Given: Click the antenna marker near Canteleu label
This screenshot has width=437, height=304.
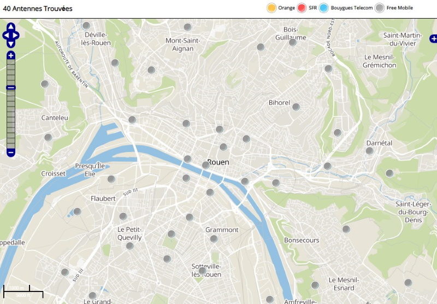Looking at the screenshot, I should [x=48, y=137].
